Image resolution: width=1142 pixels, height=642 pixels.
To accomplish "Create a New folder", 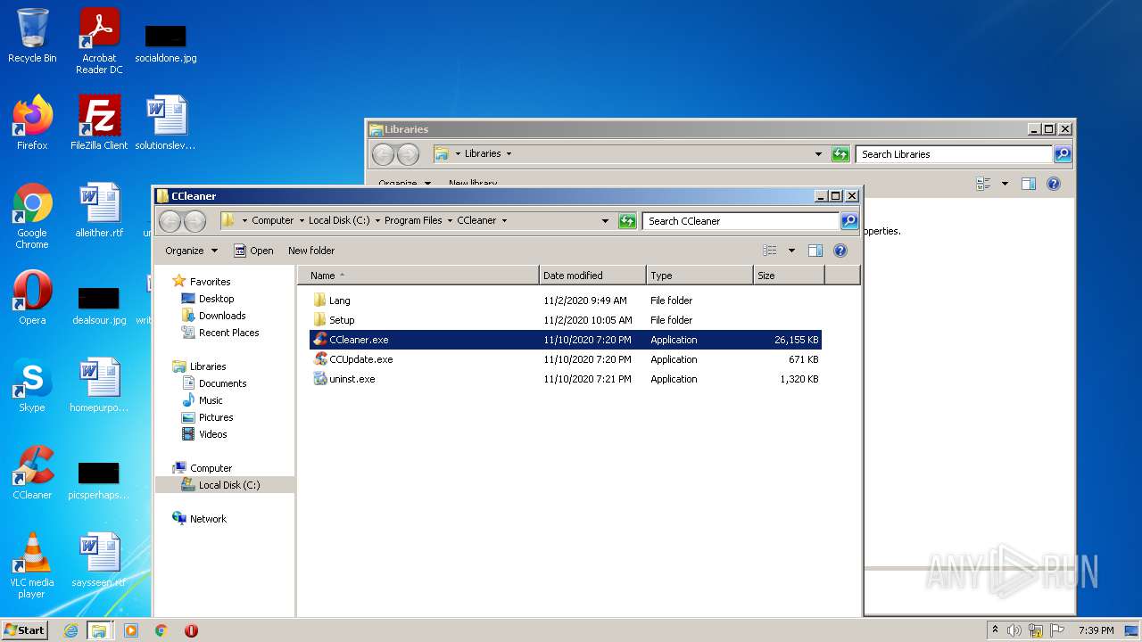I will (311, 251).
